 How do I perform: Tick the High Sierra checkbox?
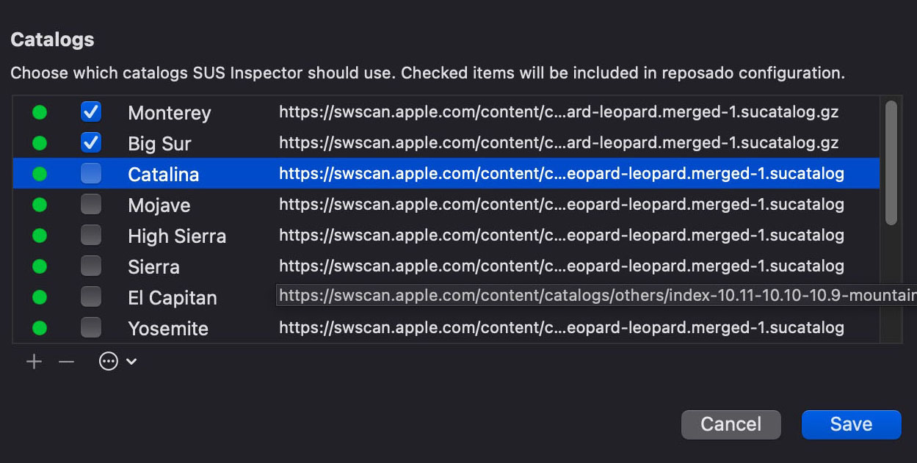(x=91, y=235)
